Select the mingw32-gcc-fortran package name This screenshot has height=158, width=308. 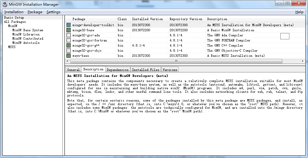90,41
